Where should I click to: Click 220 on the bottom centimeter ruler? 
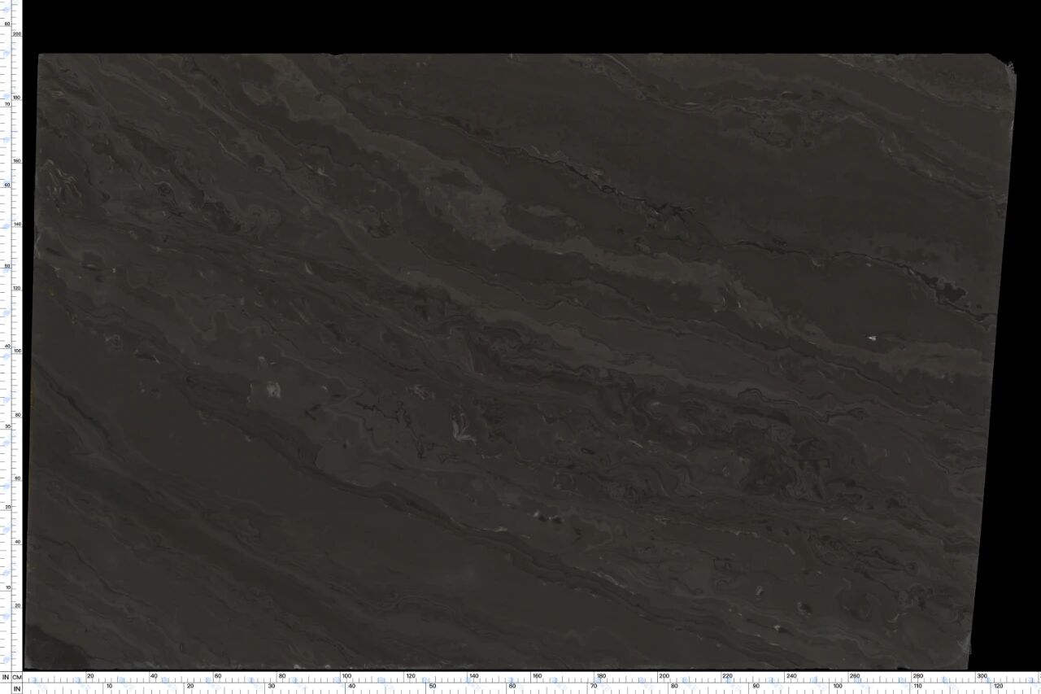coord(728,676)
